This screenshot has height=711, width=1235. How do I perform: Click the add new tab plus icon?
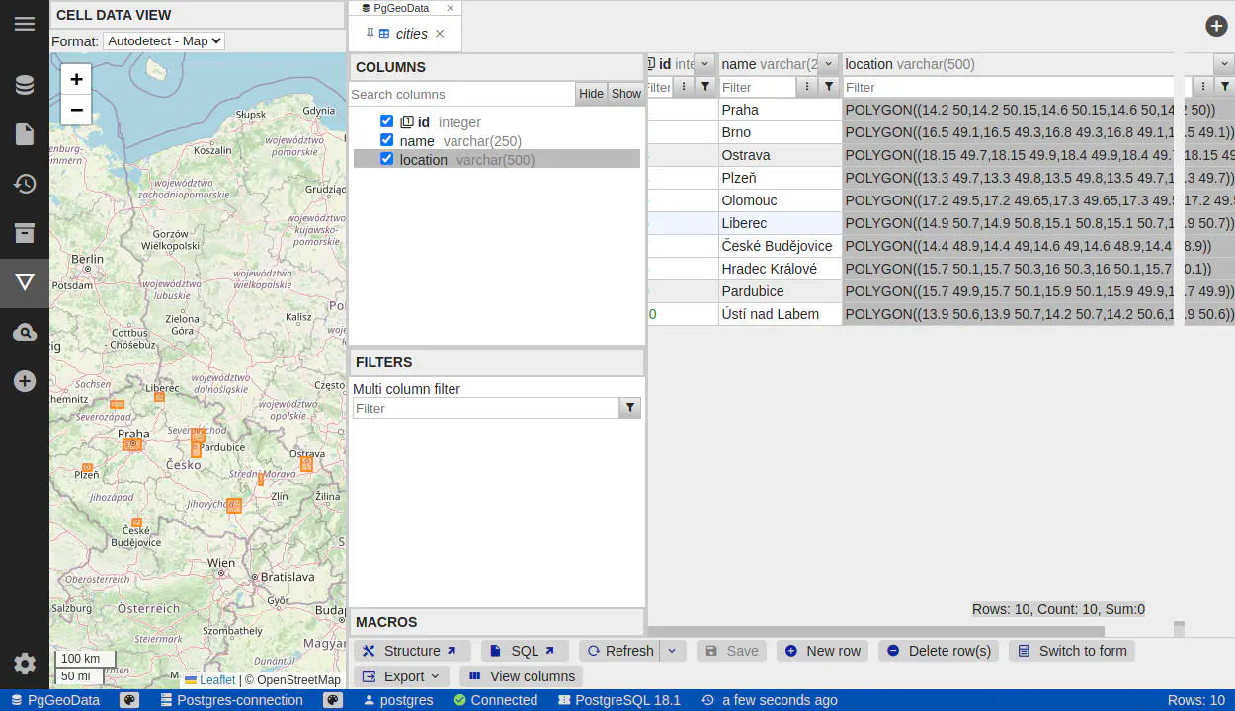pyautogui.click(x=1216, y=26)
